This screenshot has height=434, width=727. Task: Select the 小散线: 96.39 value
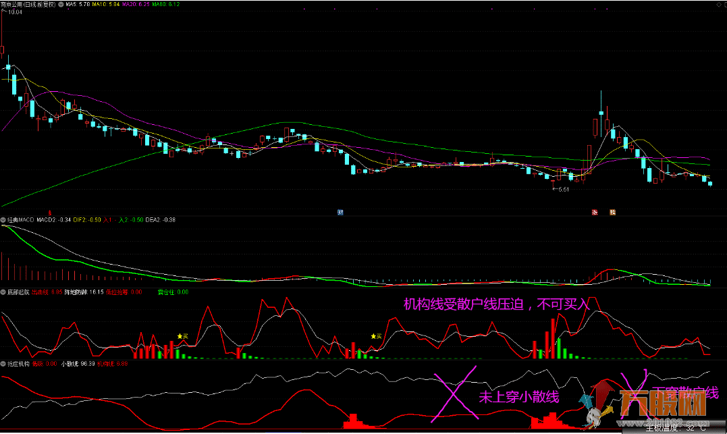(x=78, y=364)
